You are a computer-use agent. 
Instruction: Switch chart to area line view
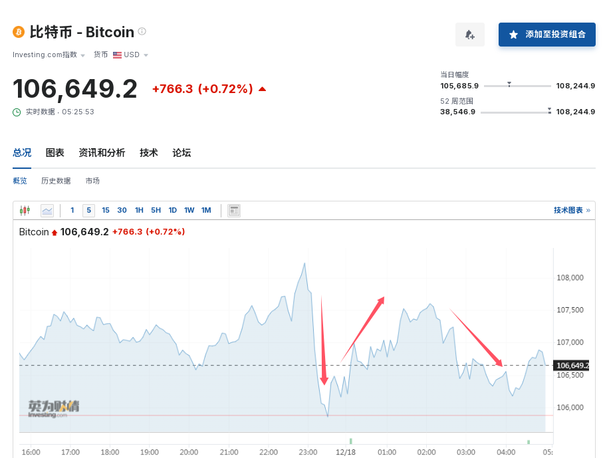tap(47, 211)
